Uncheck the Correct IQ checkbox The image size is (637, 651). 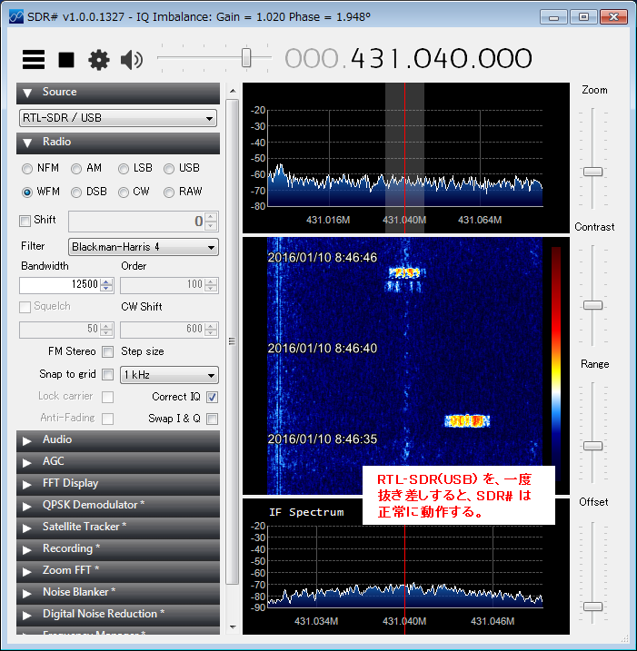click(212, 397)
